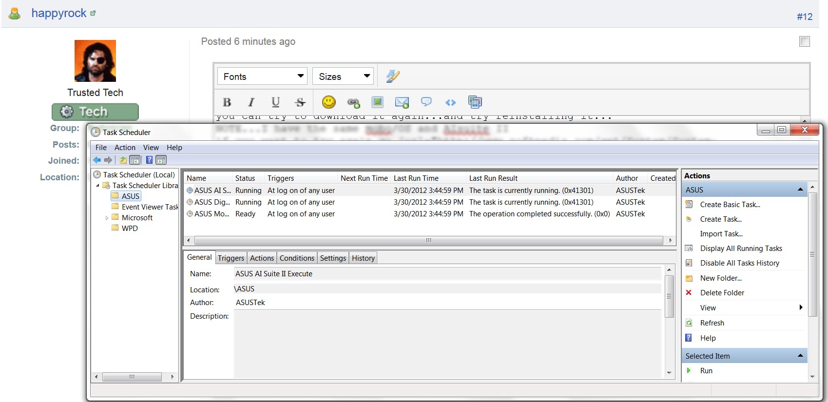Click the blue question-mark toolbar help icon
The width and height of the screenshot is (828, 402).
point(149,160)
